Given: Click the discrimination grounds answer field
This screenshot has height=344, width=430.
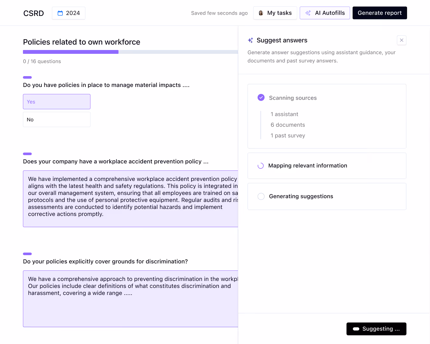Looking at the screenshot, I should click(x=131, y=299).
